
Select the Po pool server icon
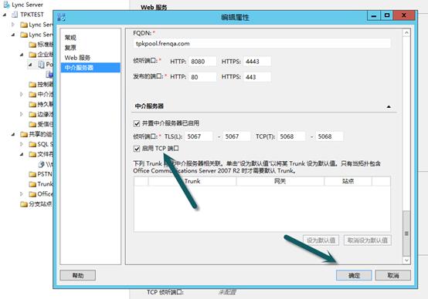41,65
